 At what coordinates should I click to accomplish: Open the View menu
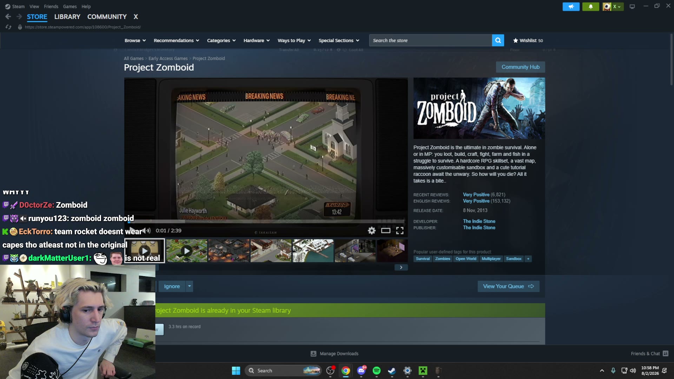[34, 6]
